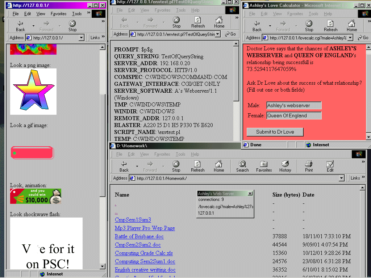Click Stop in the D:\Homework\ window toolbar

(176, 167)
